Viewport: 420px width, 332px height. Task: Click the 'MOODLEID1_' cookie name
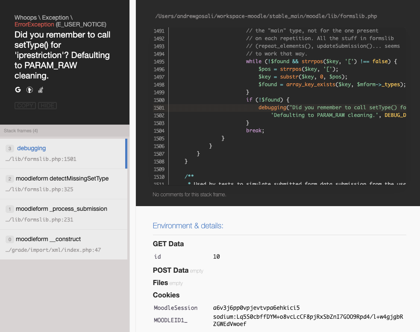coord(170,320)
